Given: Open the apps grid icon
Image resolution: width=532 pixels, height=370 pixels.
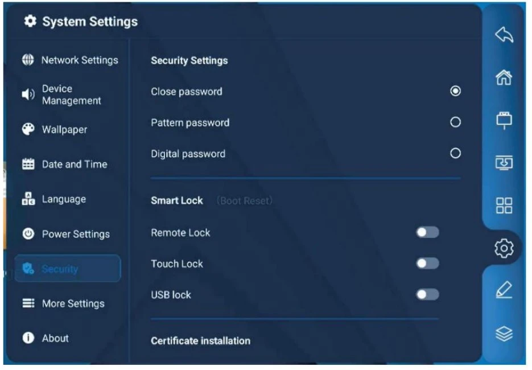Looking at the screenshot, I should point(504,205).
